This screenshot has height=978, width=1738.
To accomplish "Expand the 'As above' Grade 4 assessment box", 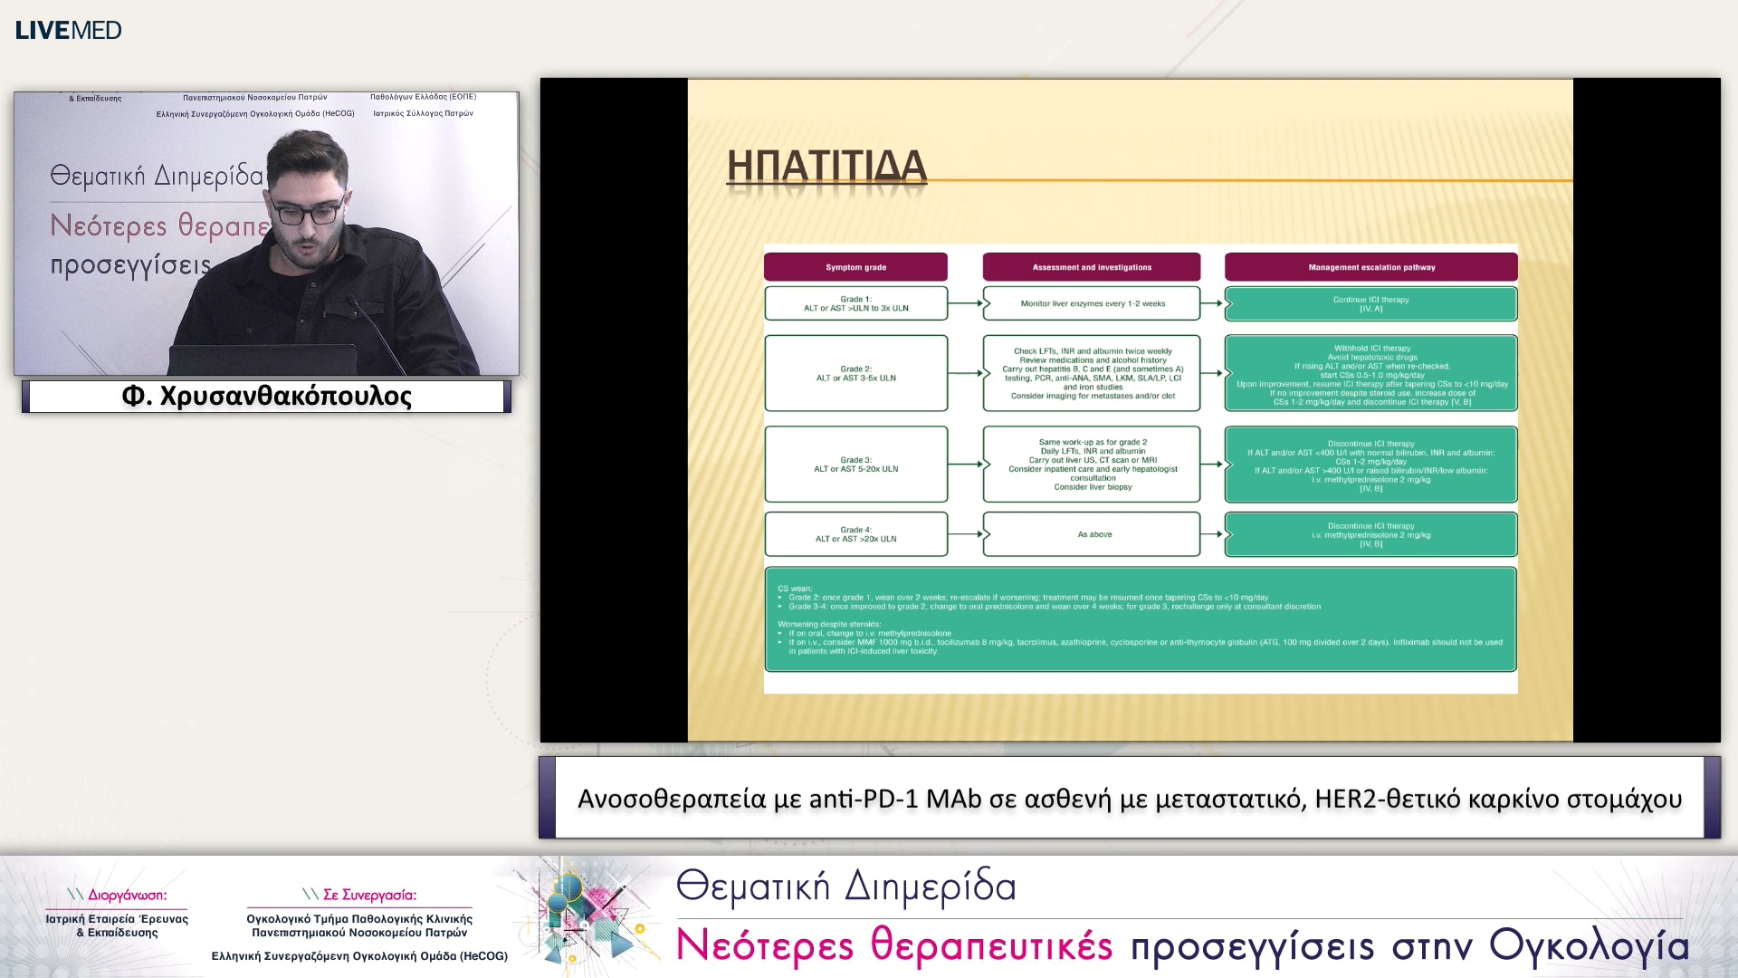I will [x=1091, y=534].
